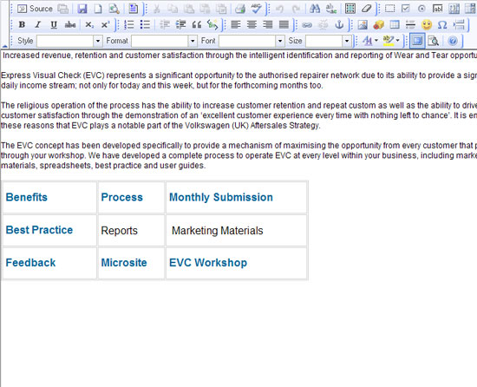This screenshot has height=387, width=477.
Task: Open the Benefits link
Action: [x=27, y=197]
